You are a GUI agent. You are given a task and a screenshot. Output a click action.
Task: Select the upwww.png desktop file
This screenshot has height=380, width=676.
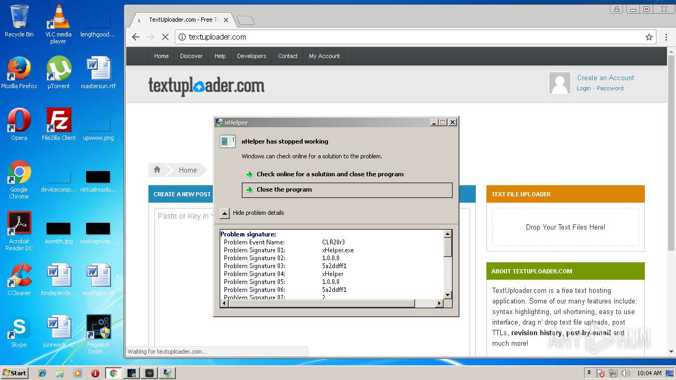98,130
